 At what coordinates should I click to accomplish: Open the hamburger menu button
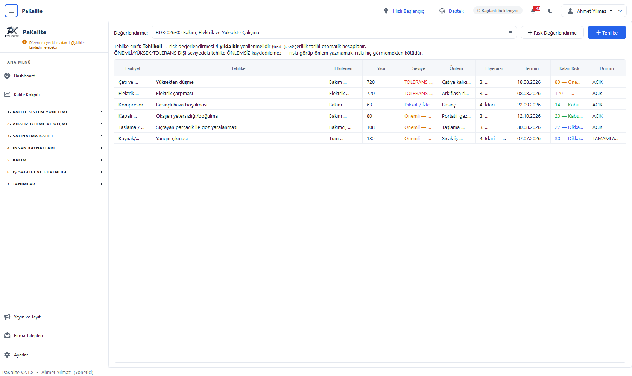11,11
